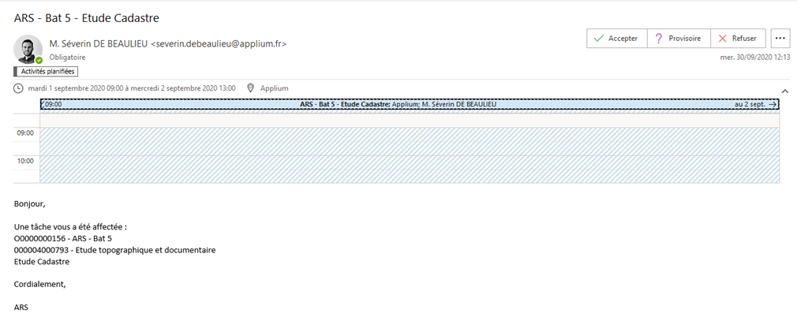This screenshot has height=321, width=797.
Task: Click the 10:00 time slot row label
Action: tap(25, 161)
